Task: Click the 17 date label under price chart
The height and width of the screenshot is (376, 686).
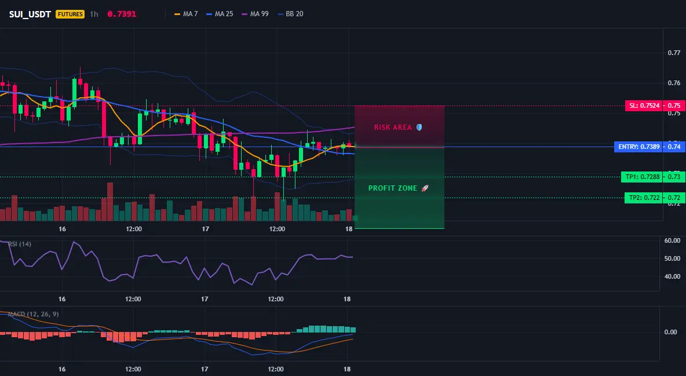Action: click(205, 229)
